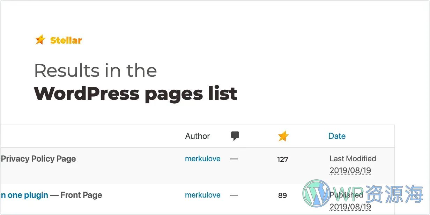Click the 'WordPress pages list' heading
430x215 pixels.
coord(135,94)
